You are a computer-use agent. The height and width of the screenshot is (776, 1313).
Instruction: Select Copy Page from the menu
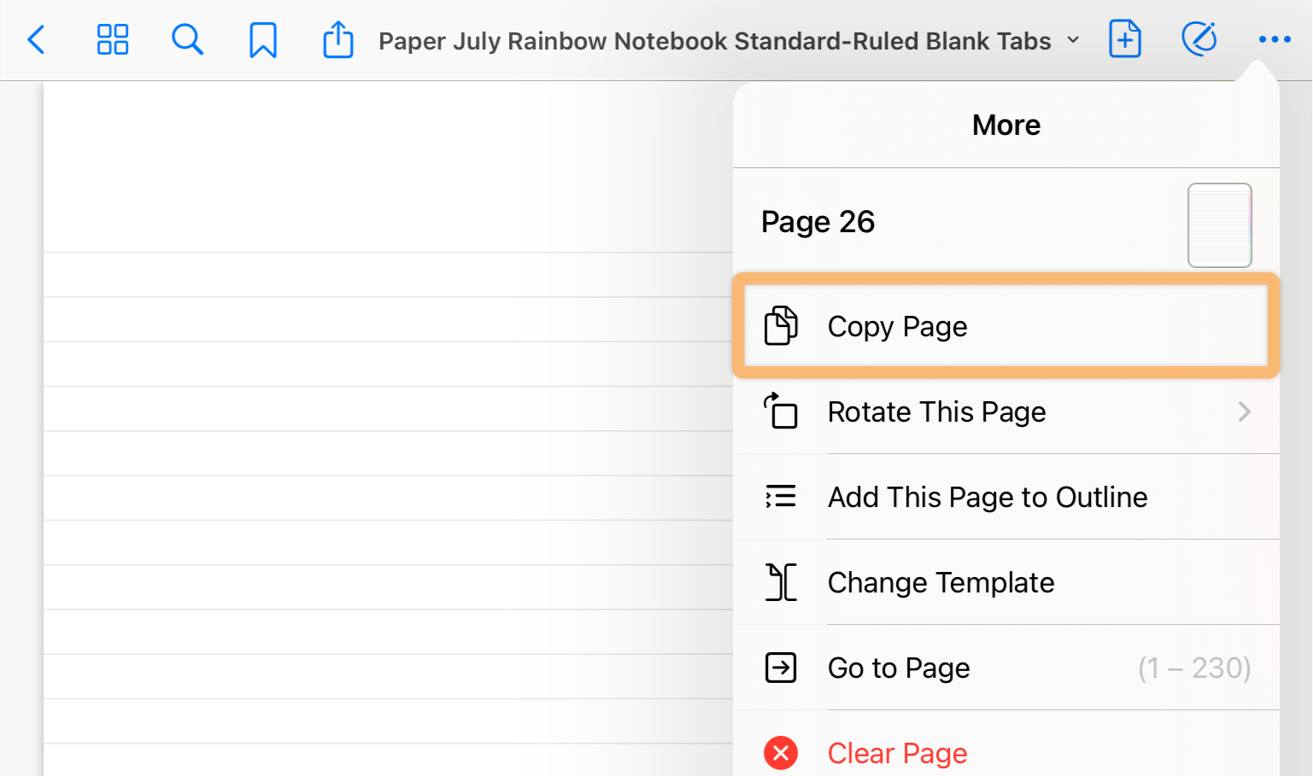pos(1006,326)
